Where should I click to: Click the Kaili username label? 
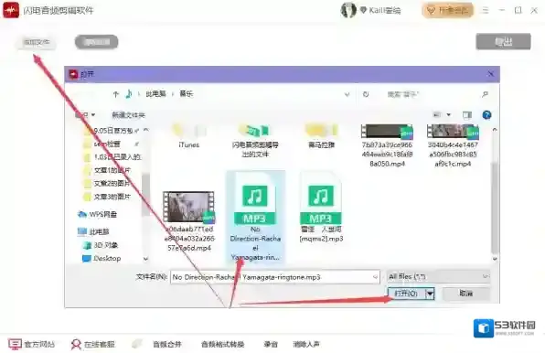tap(384, 10)
